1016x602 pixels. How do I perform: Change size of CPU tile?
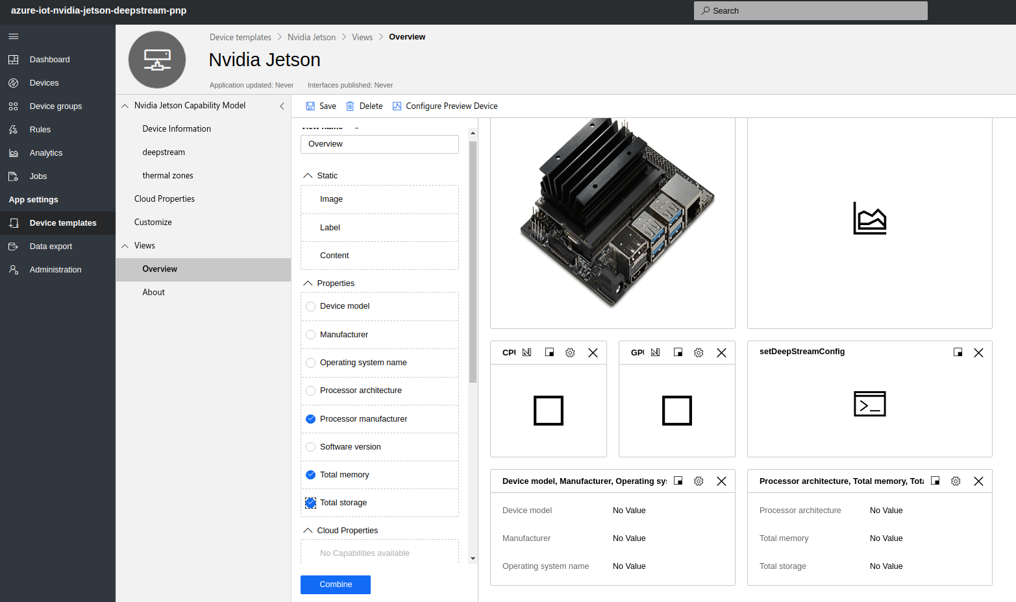click(549, 352)
